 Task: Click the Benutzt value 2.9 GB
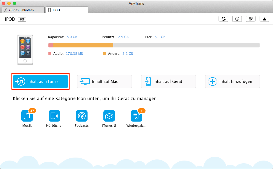tap(123, 37)
